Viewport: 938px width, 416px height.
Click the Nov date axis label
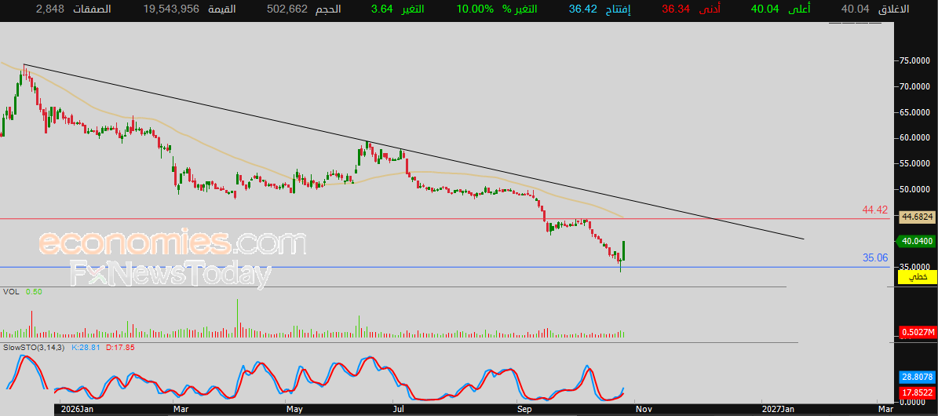click(643, 410)
